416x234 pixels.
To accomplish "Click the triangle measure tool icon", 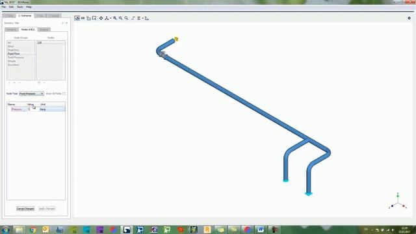I will coord(147,18).
